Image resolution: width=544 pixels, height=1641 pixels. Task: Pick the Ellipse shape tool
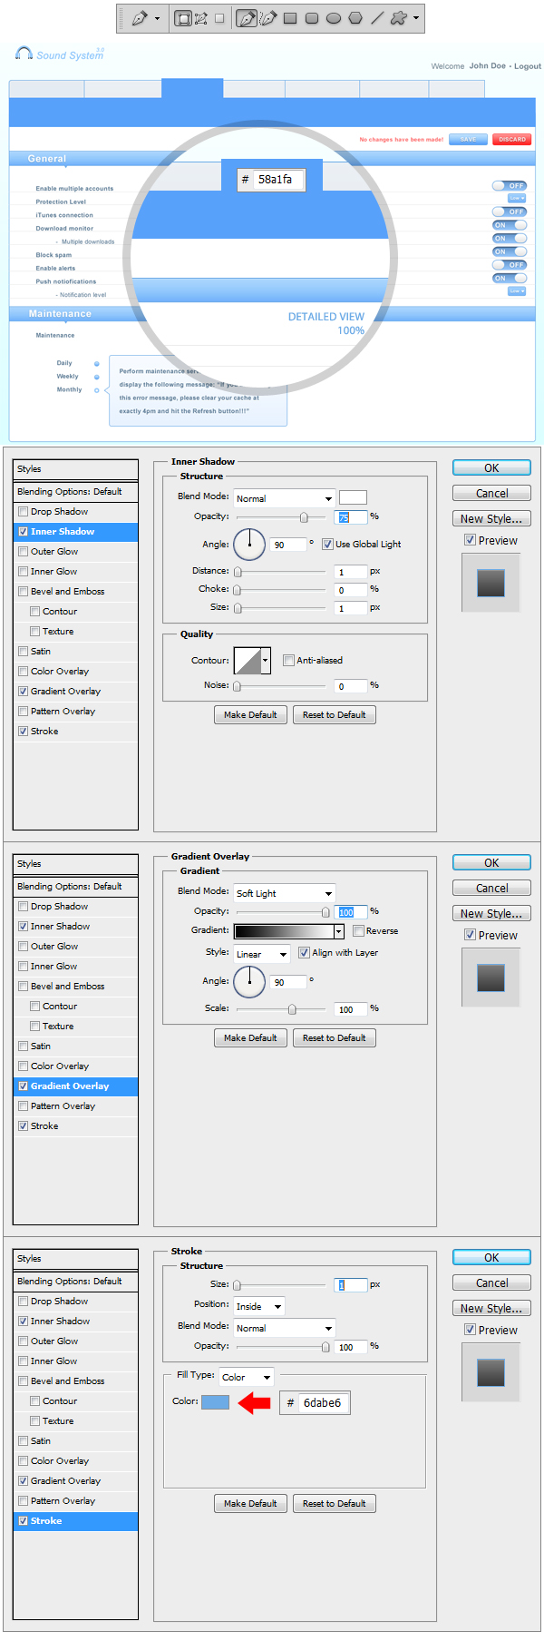click(334, 18)
